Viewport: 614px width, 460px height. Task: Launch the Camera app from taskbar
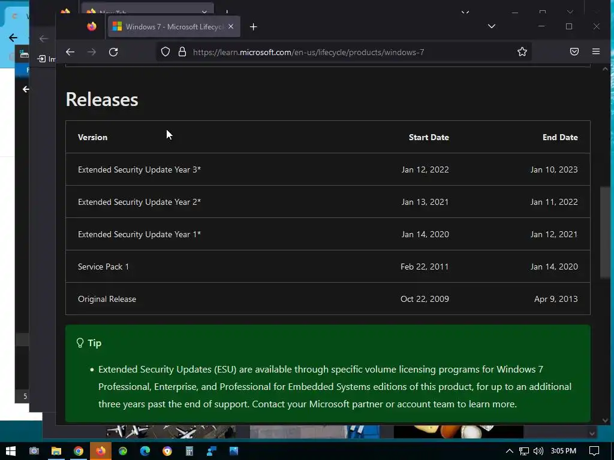tap(34, 451)
